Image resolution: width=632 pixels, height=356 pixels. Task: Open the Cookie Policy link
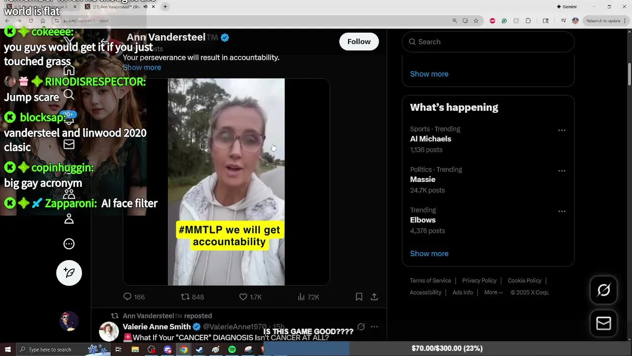pyautogui.click(x=524, y=280)
